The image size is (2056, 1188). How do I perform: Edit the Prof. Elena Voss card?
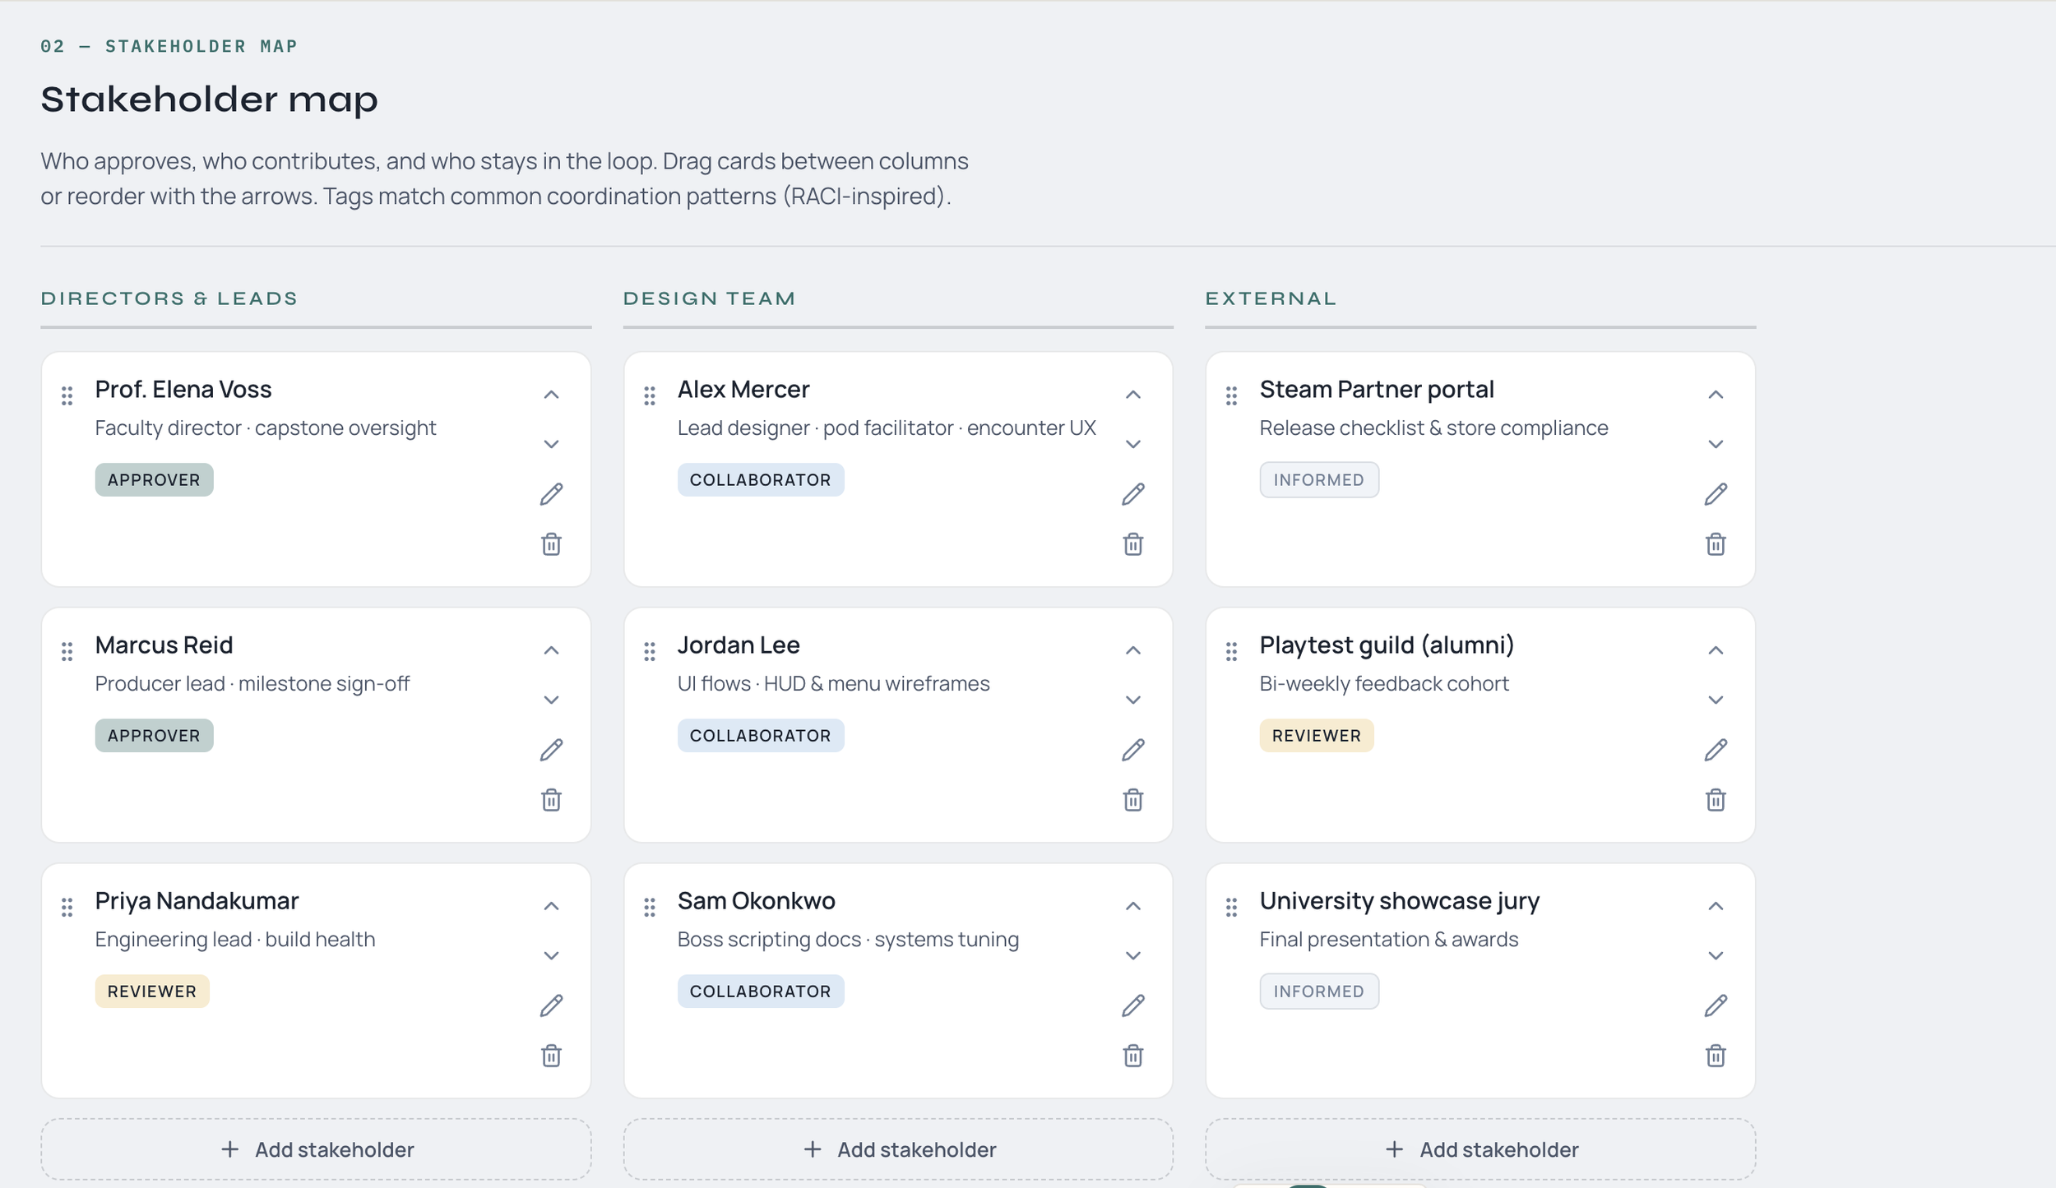coord(551,494)
